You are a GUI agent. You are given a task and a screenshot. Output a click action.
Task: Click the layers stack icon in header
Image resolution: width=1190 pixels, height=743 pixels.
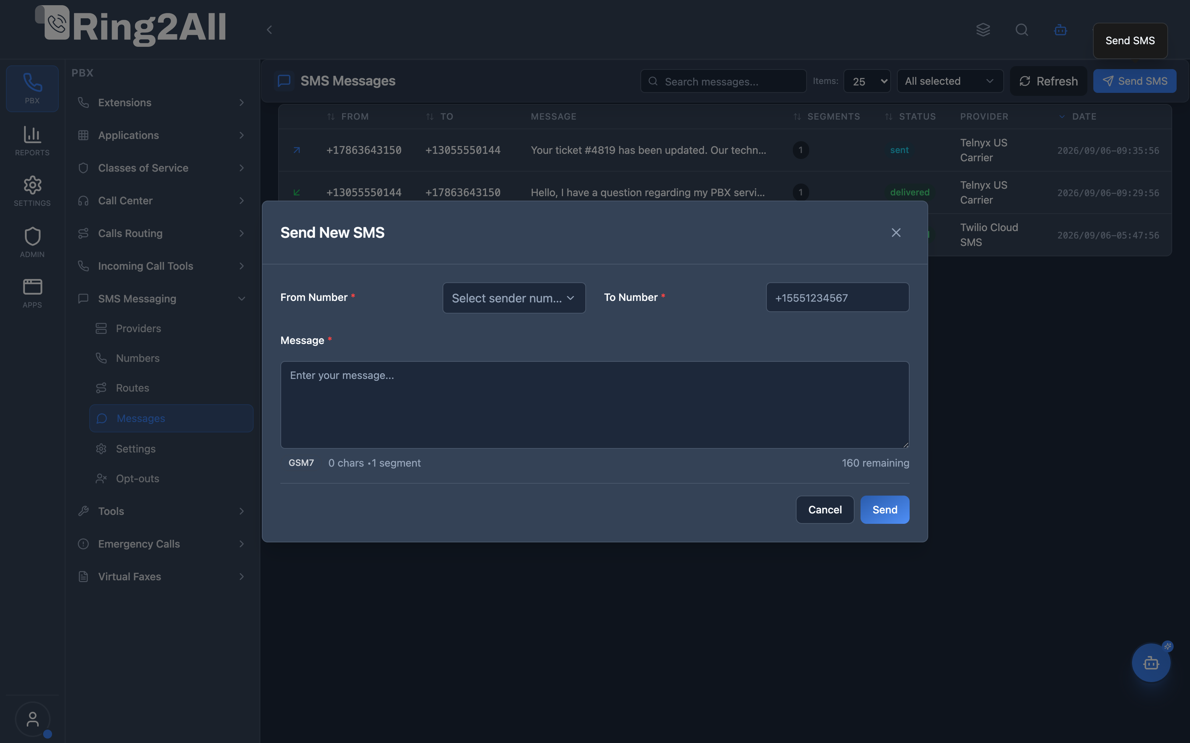(x=982, y=29)
